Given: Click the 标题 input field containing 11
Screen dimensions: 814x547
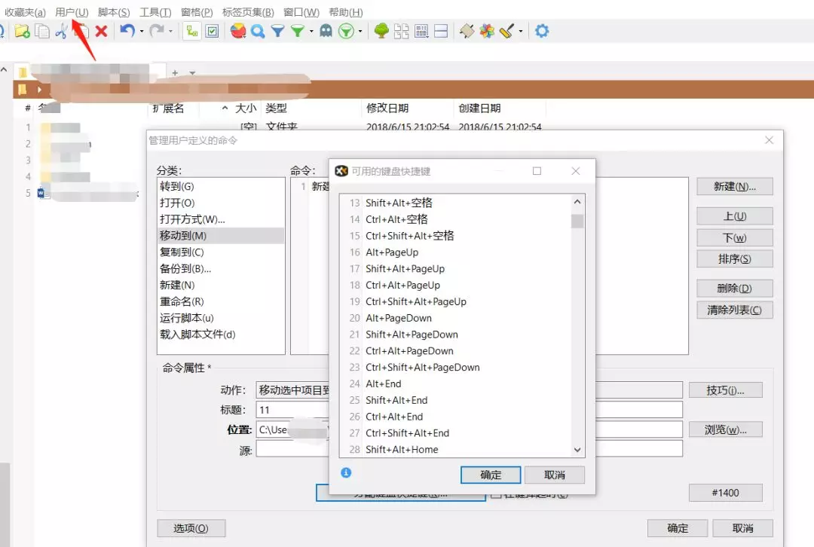Looking at the screenshot, I should (470, 409).
